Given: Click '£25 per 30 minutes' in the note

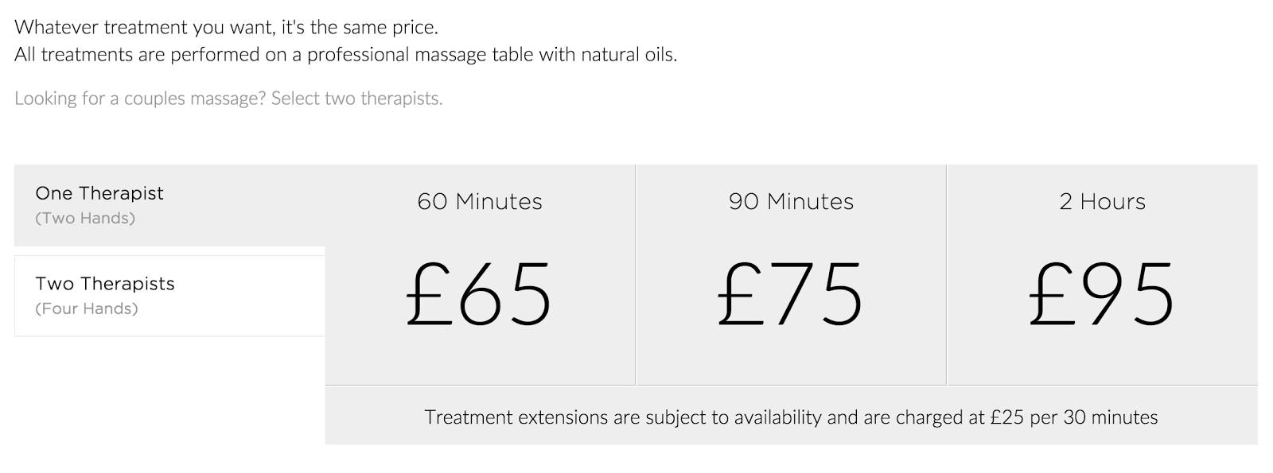Looking at the screenshot, I should 1074,417.
